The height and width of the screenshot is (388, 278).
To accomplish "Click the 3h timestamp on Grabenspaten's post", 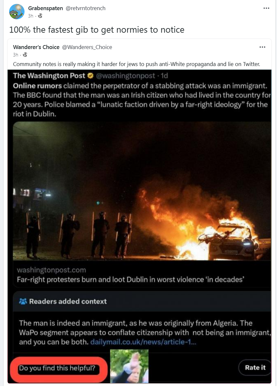I will pyautogui.click(x=31, y=16).
